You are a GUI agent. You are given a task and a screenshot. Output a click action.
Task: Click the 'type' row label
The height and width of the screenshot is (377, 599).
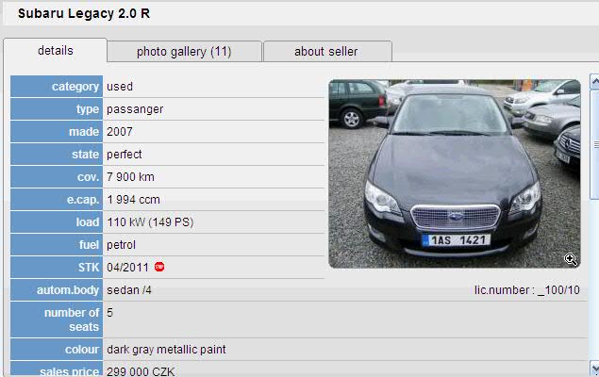click(x=57, y=109)
